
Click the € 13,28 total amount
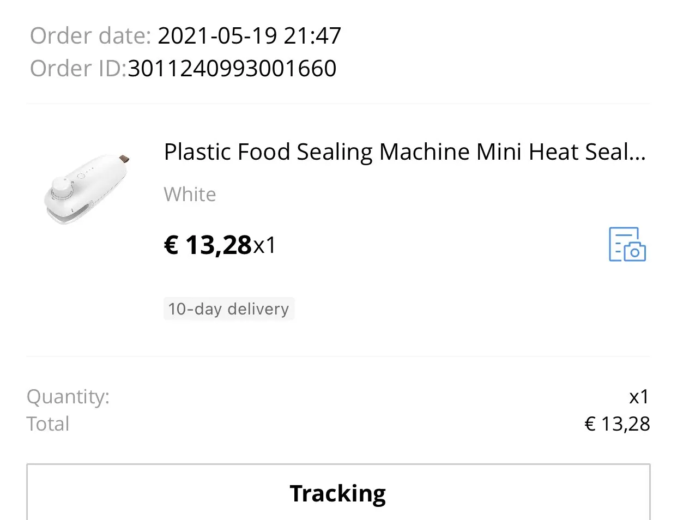point(617,424)
